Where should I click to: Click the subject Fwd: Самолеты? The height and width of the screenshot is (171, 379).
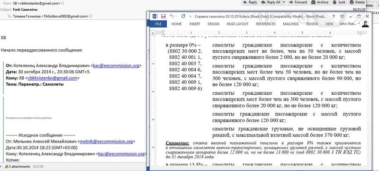[x=26, y=9]
